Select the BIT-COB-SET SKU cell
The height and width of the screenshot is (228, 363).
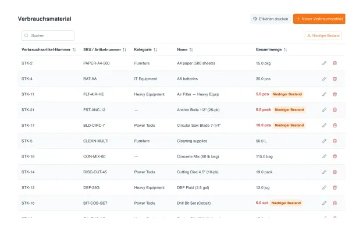pyautogui.click(x=95, y=203)
